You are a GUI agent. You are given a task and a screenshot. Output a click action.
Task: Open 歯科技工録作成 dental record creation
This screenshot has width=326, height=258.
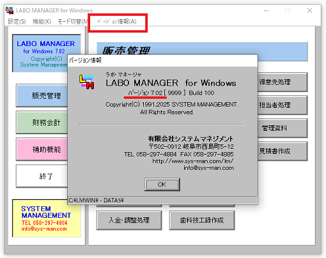click(202, 220)
